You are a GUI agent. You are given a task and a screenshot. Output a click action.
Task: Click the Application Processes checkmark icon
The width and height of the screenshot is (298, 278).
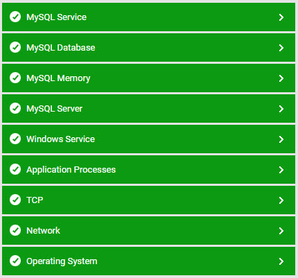tap(15, 169)
